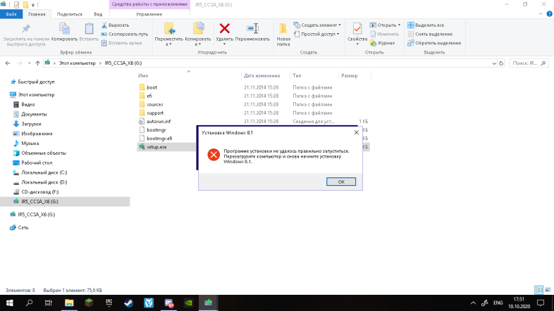
Task: Open Steam from the taskbar
Action: [x=128, y=303]
